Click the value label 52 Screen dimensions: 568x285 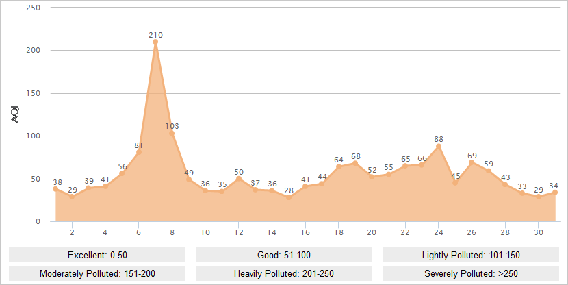pos(372,170)
